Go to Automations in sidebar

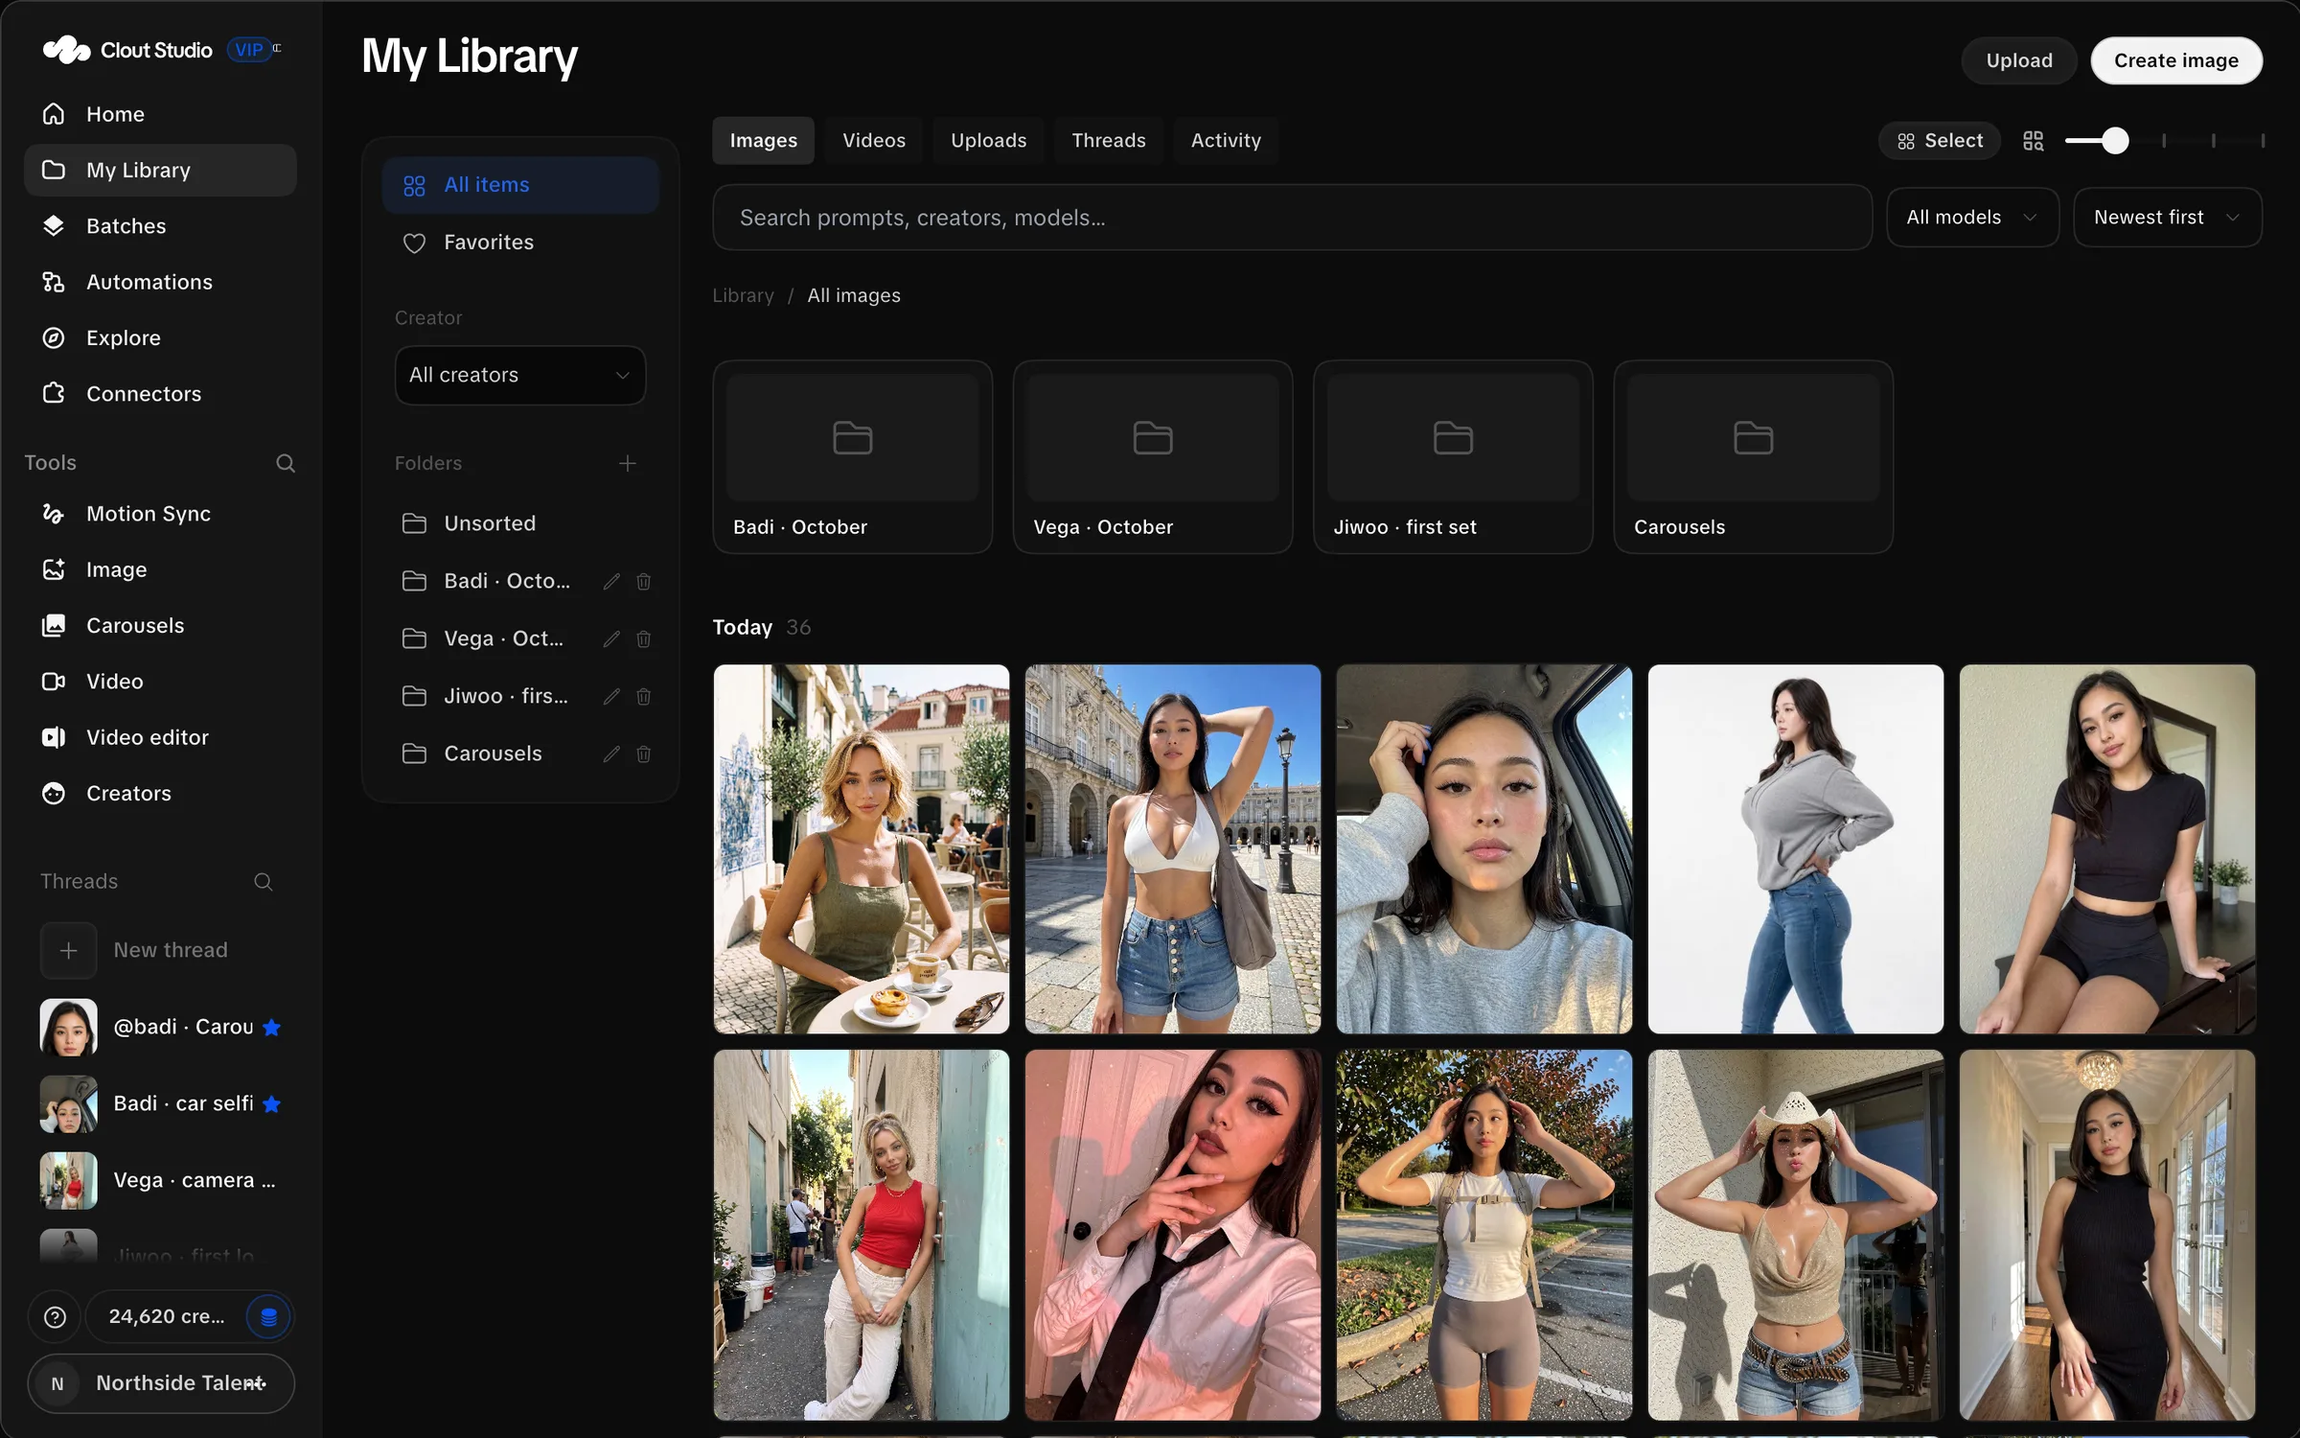160,282
